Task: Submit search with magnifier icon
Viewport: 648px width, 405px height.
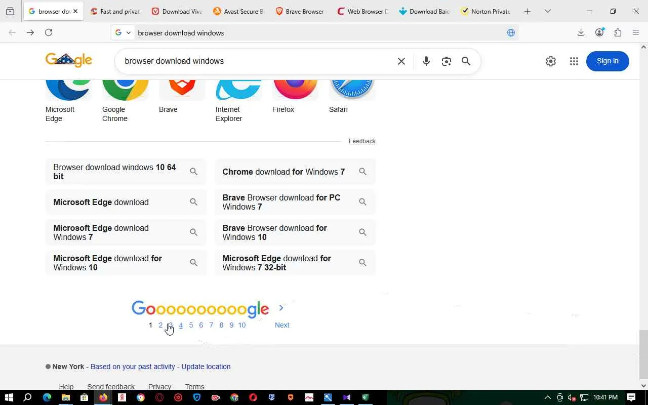Action: pyautogui.click(x=466, y=61)
